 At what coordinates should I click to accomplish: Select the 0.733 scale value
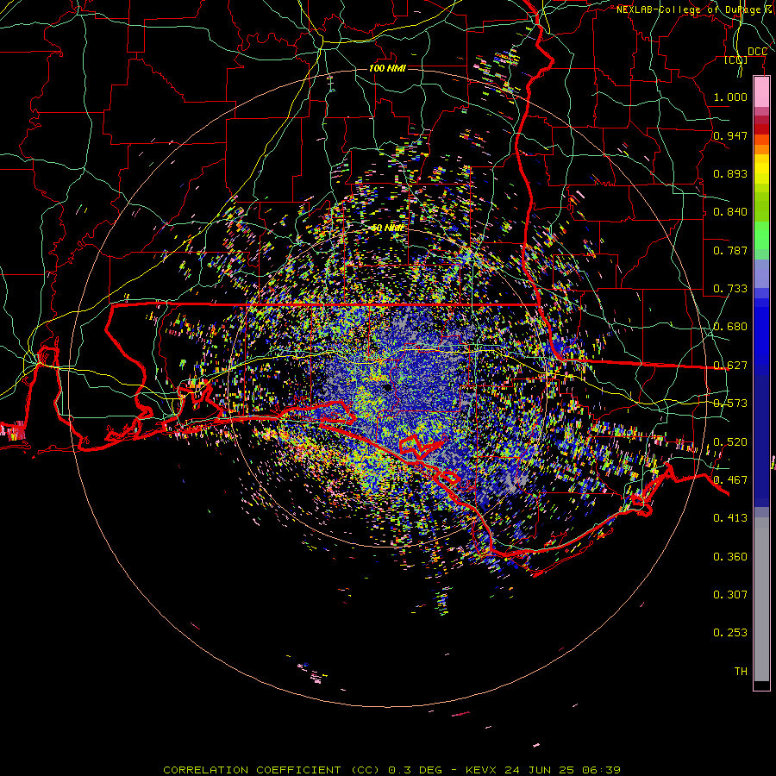(730, 289)
